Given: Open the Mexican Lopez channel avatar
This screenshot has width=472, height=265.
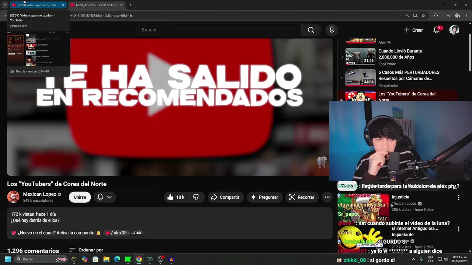Looking at the screenshot, I should coord(13,197).
